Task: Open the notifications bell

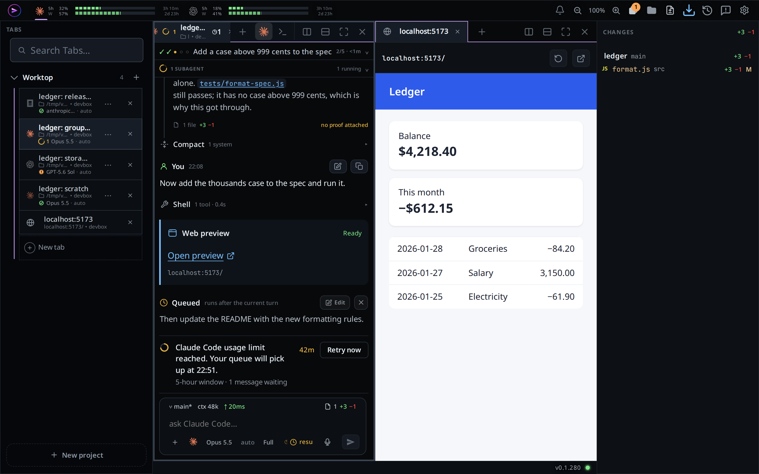Action: coord(560,10)
